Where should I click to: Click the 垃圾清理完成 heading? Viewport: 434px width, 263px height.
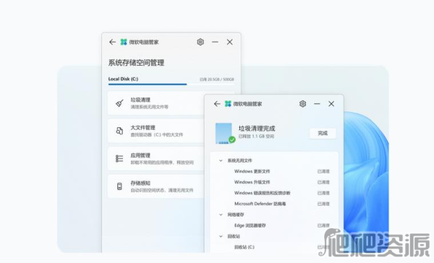tap(257, 129)
